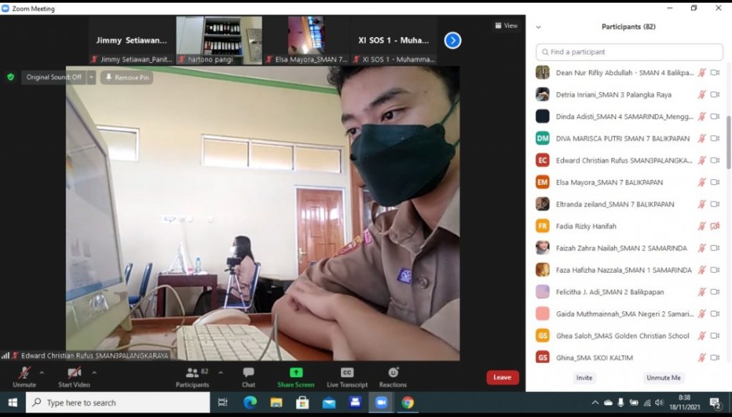Image resolution: width=732 pixels, height=417 pixels.
Task: Select participant DIVA MARISCA PUTRI
Action: [x=628, y=139]
